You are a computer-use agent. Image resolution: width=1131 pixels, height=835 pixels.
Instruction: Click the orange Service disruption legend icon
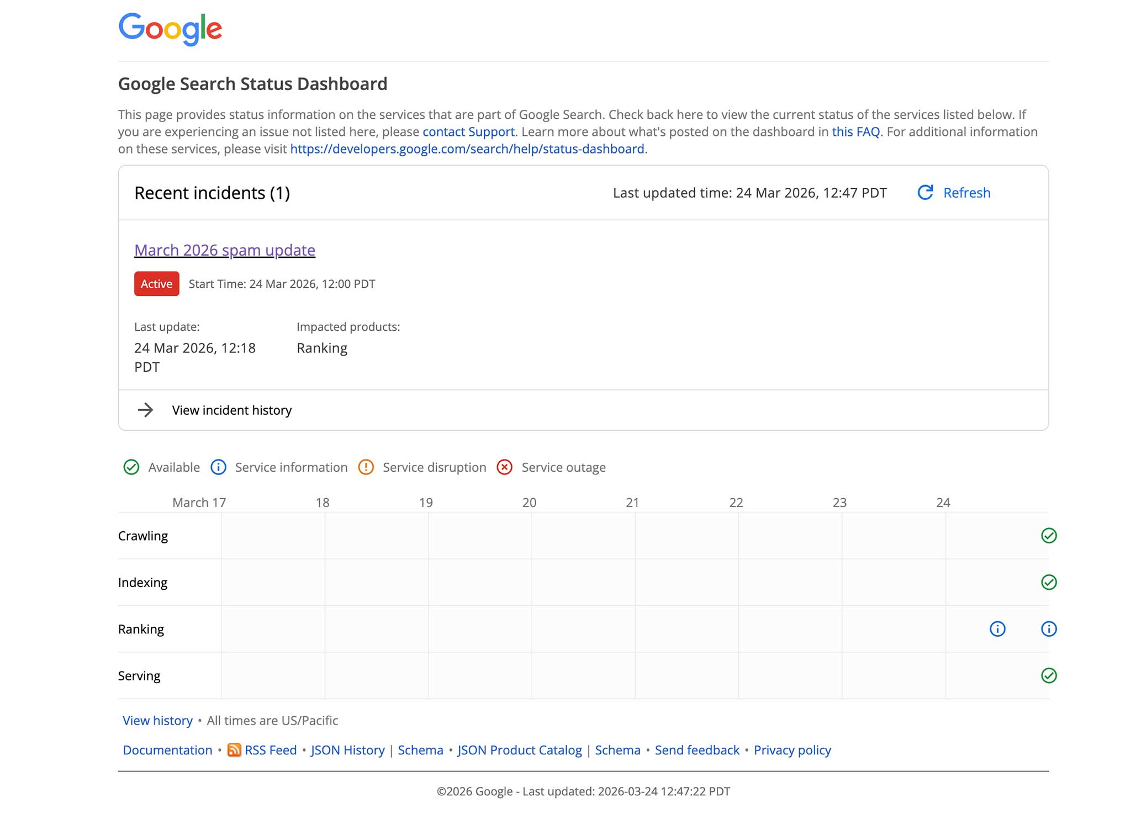(x=366, y=467)
